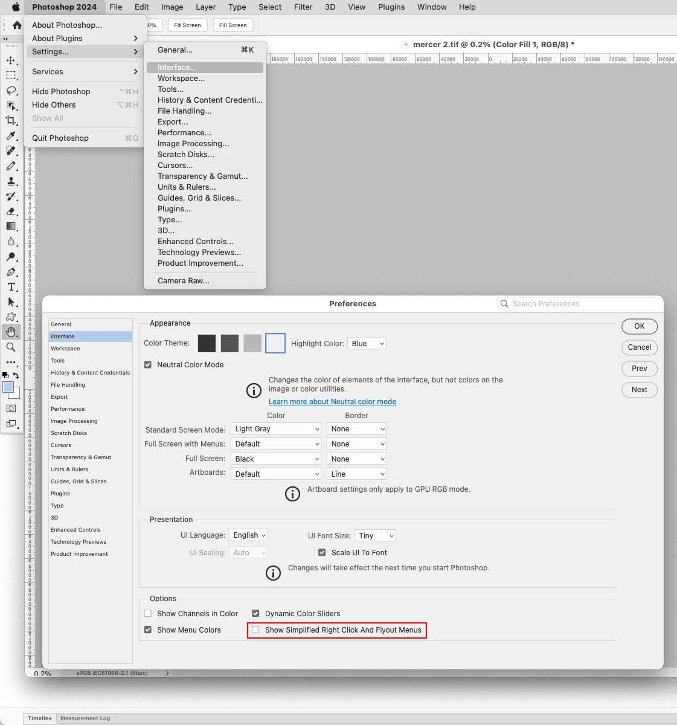Uncheck Neutral Color Mode

(x=148, y=365)
